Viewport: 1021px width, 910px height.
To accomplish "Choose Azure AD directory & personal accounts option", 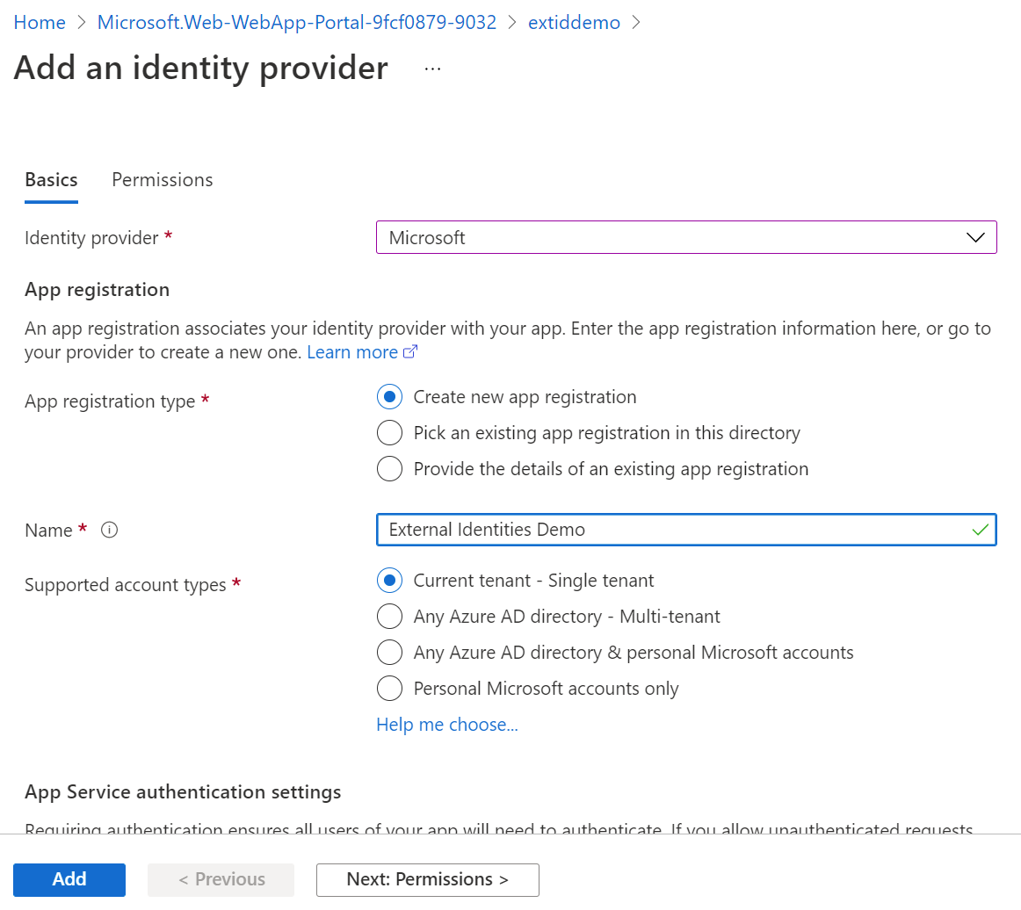I will pyautogui.click(x=389, y=653).
